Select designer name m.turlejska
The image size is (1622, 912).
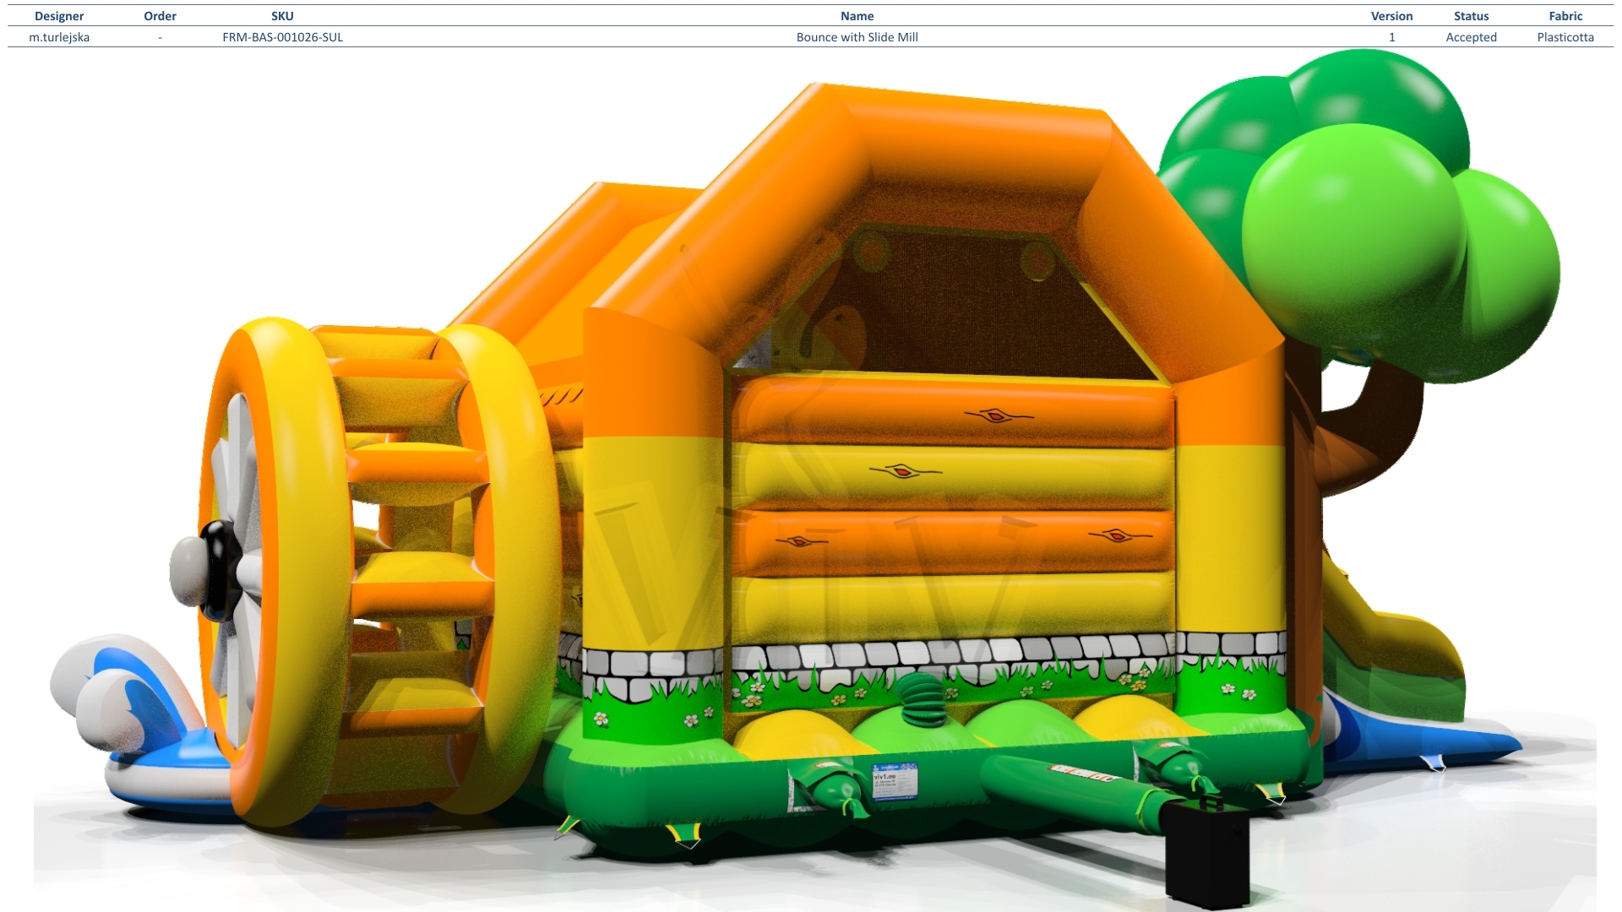pos(59,37)
